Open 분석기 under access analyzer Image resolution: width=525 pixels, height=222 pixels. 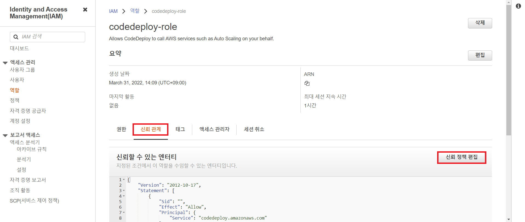click(x=24, y=159)
